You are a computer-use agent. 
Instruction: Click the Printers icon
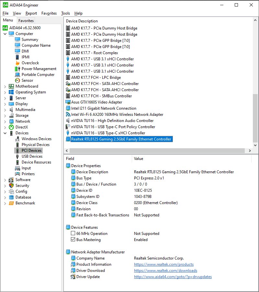[17, 174]
